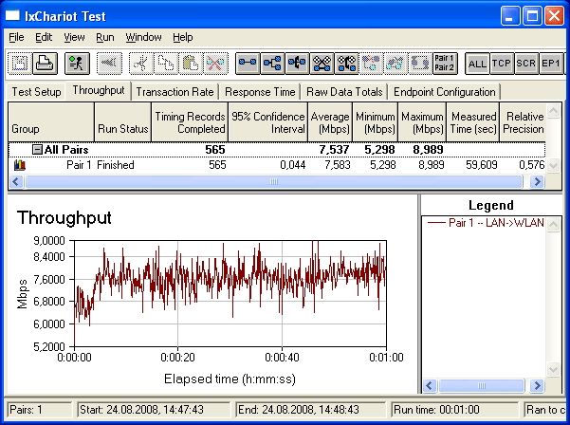Click the Cut scissors icon
Screen dimensions: 570x425
click(141, 64)
